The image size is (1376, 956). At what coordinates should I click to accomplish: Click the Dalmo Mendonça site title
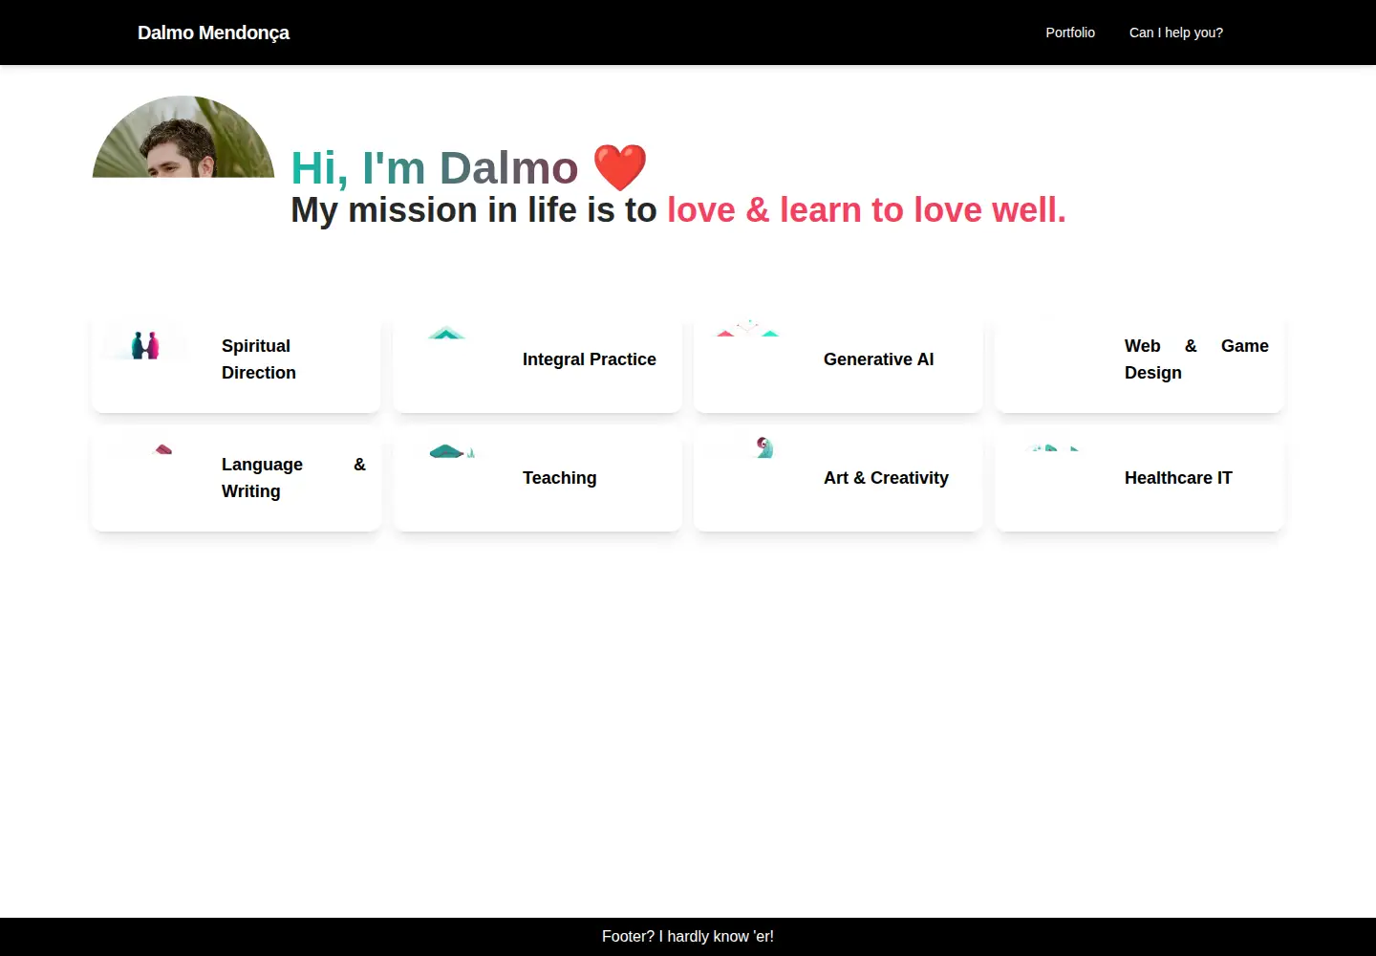(x=213, y=33)
